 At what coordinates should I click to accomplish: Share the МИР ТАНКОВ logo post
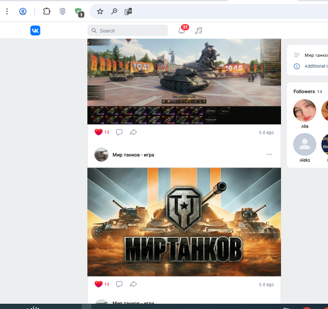click(133, 284)
